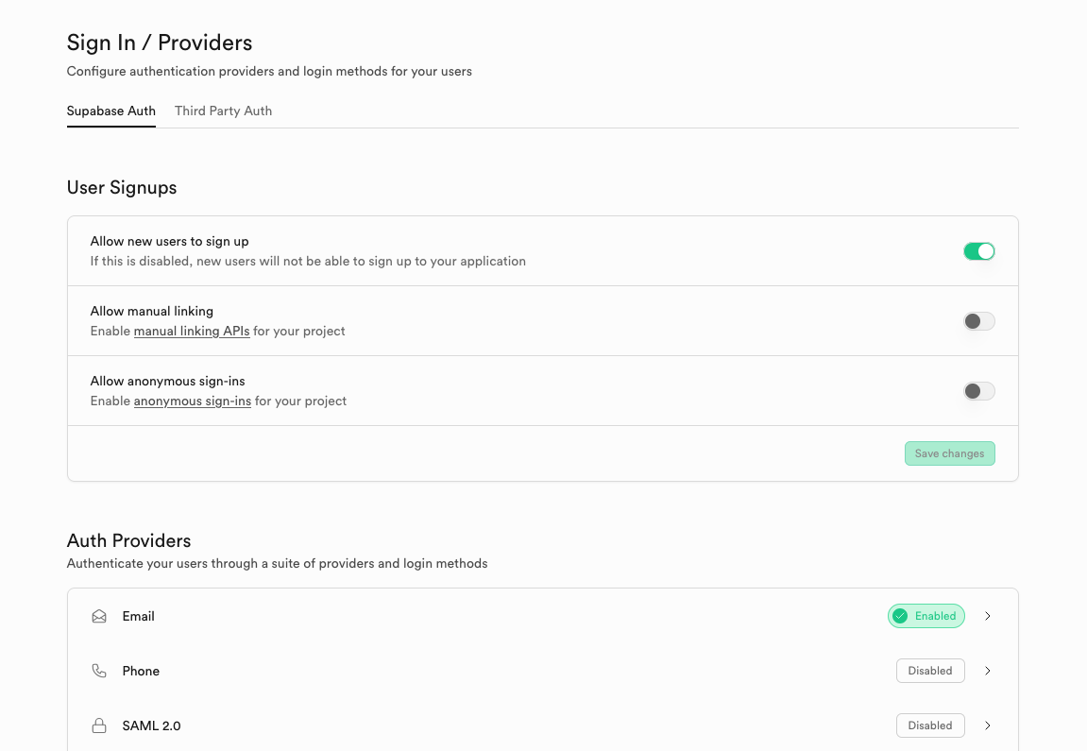
Task: Turn on Allow anonymous sign-ins toggle
Action: point(978,391)
